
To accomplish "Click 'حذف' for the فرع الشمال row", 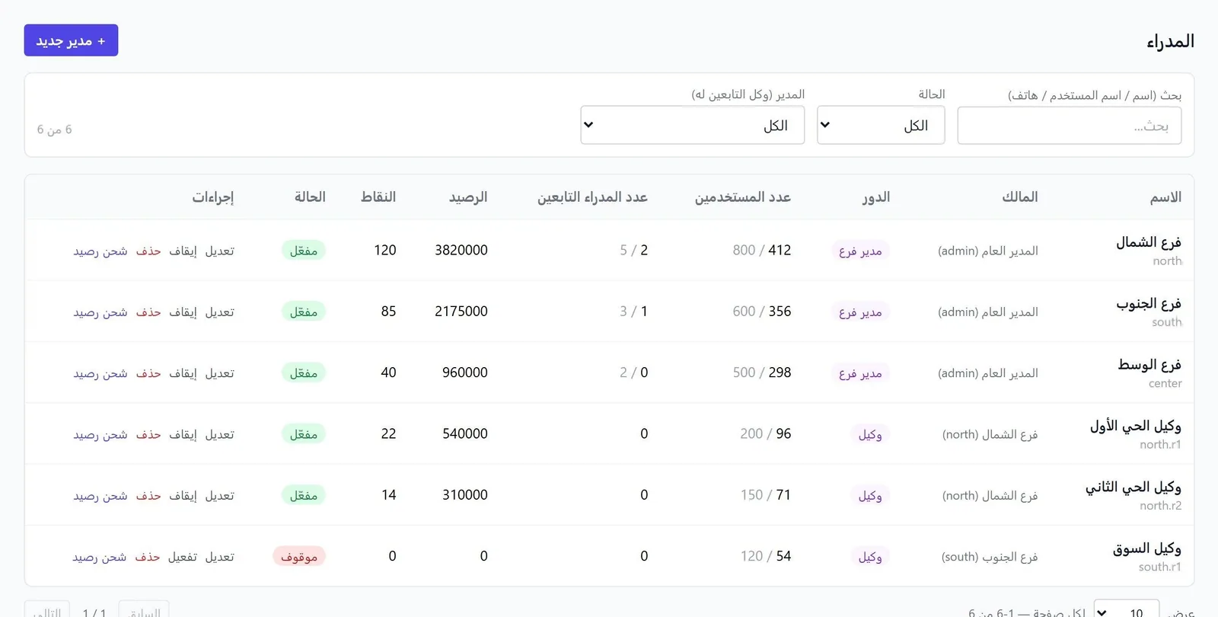I will (148, 251).
